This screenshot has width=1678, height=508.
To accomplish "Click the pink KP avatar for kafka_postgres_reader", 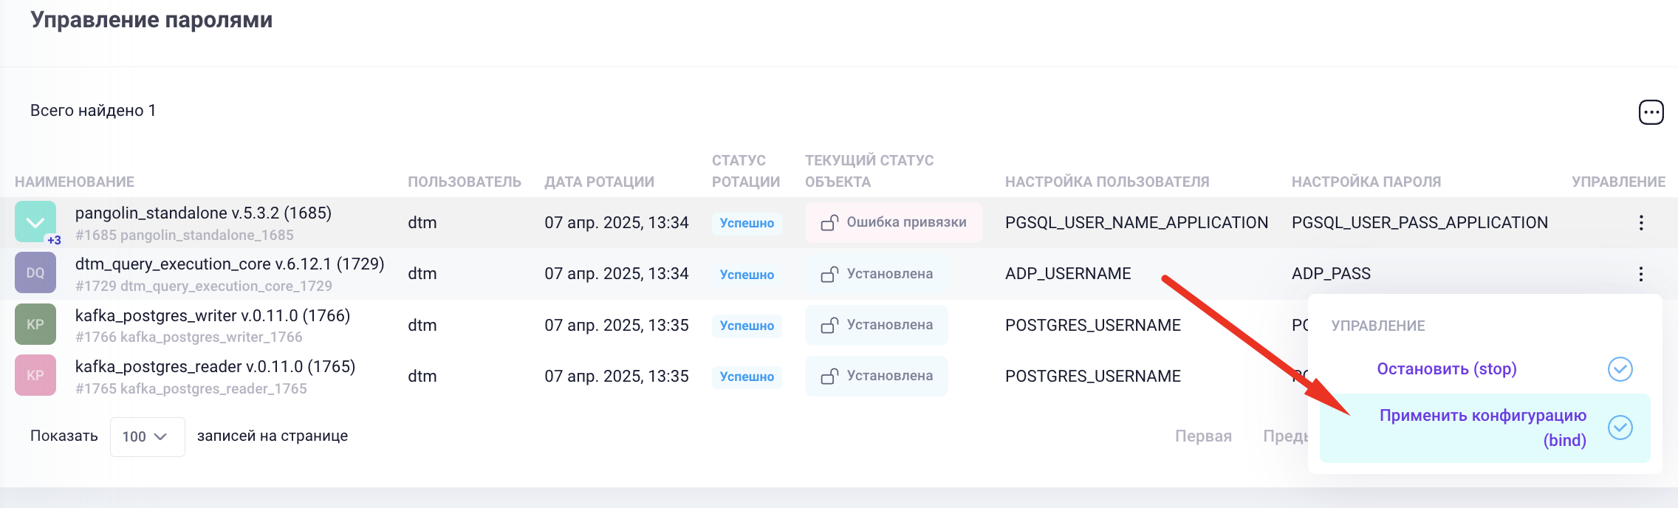I will 35,375.
